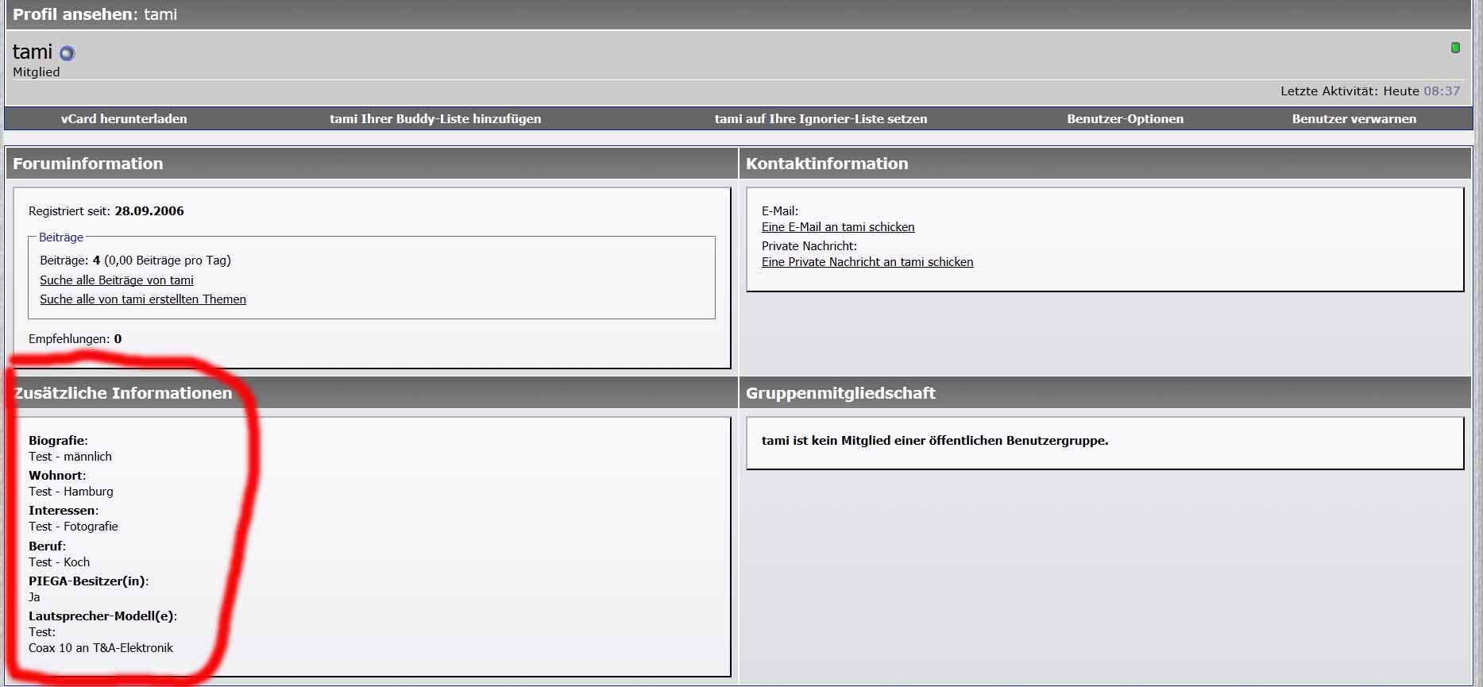Click the Gruppenmitgliedschaft section header

(840, 393)
